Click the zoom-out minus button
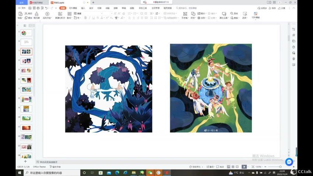 click(265, 167)
